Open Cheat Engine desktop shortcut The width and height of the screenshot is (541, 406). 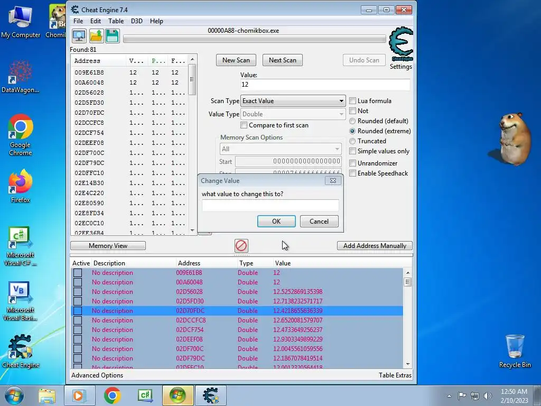pos(21,351)
